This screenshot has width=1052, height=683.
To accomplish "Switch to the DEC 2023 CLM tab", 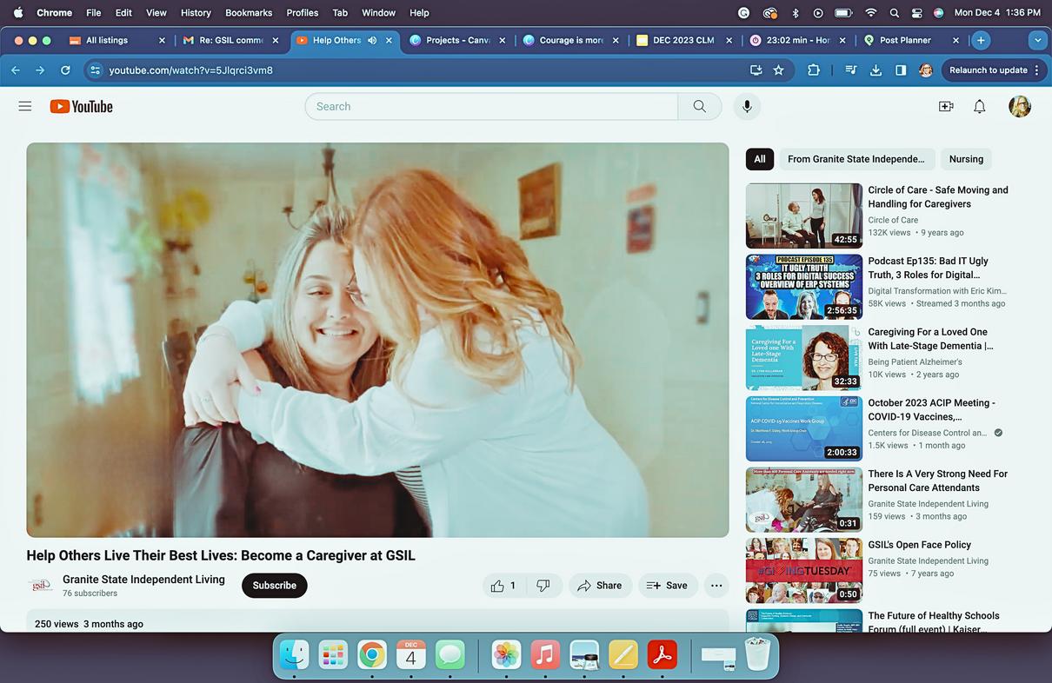I will [682, 40].
